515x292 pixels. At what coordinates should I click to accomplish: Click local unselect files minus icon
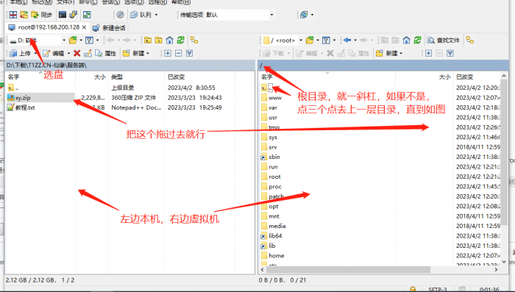pos(178,53)
